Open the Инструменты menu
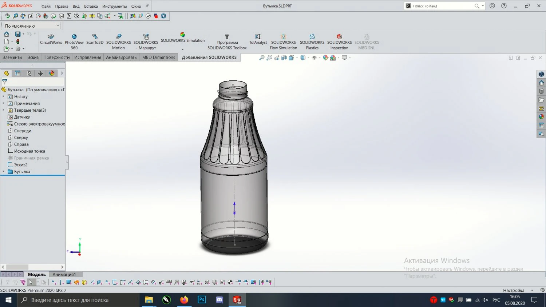This screenshot has height=307, width=546. tap(114, 6)
